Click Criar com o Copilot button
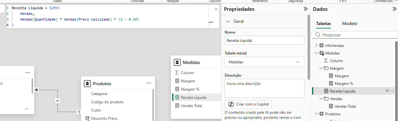399x121 pixels. pos(248,104)
